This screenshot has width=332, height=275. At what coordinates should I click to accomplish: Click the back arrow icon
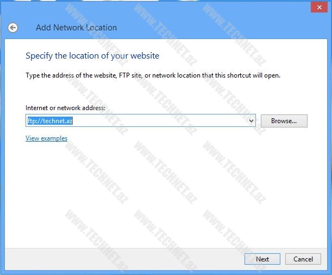click(x=12, y=28)
